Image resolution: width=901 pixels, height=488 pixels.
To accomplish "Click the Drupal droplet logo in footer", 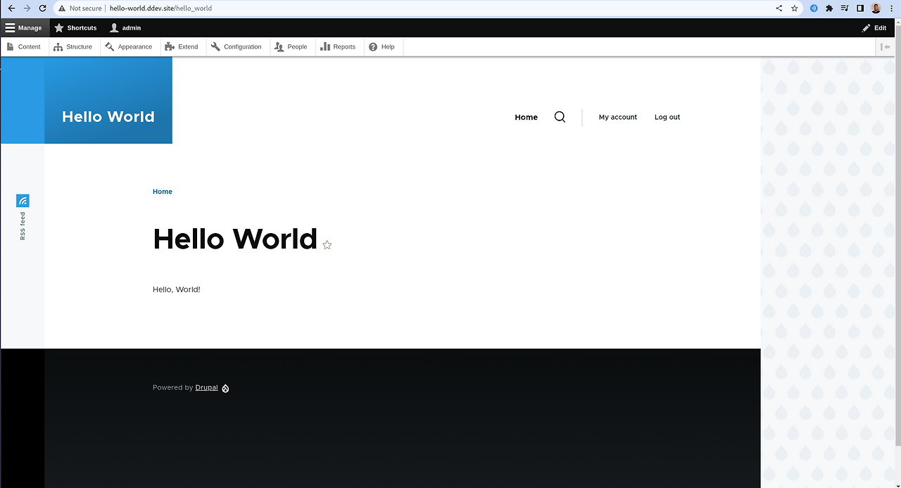I will (225, 388).
